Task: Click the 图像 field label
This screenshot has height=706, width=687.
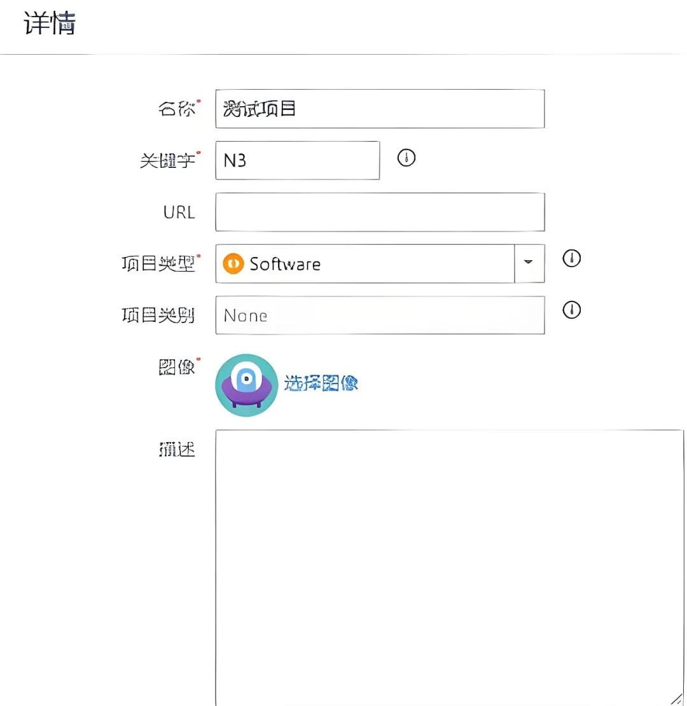Action: [178, 367]
